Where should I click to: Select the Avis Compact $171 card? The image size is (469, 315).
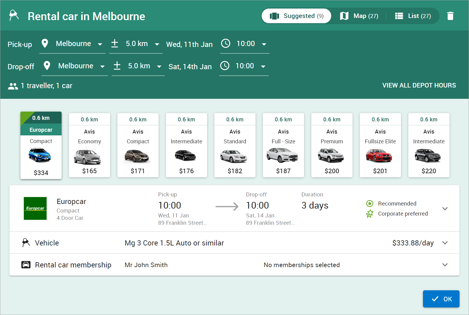(138, 145)
